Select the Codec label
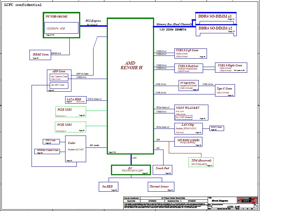The width and height of the screenshot is (298, 211). click(x=72, y=143)
